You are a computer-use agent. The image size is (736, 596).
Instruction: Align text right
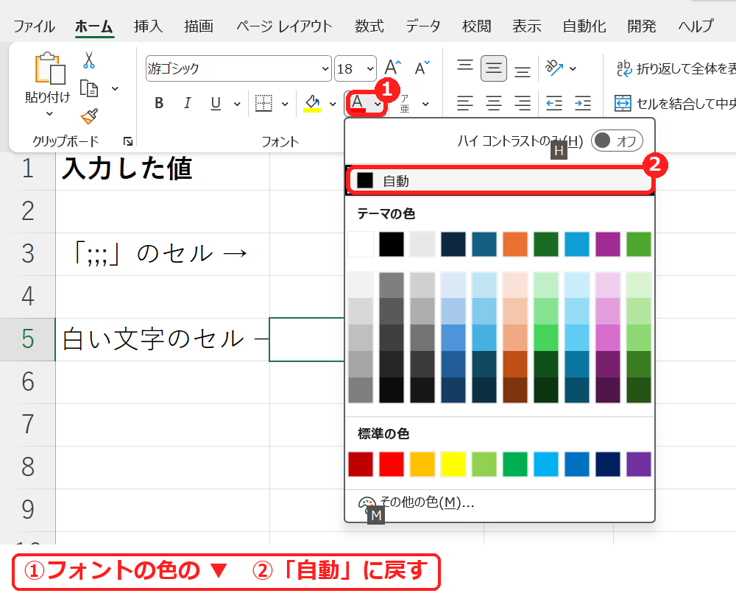pyautogui.click(x=522, y=103)
